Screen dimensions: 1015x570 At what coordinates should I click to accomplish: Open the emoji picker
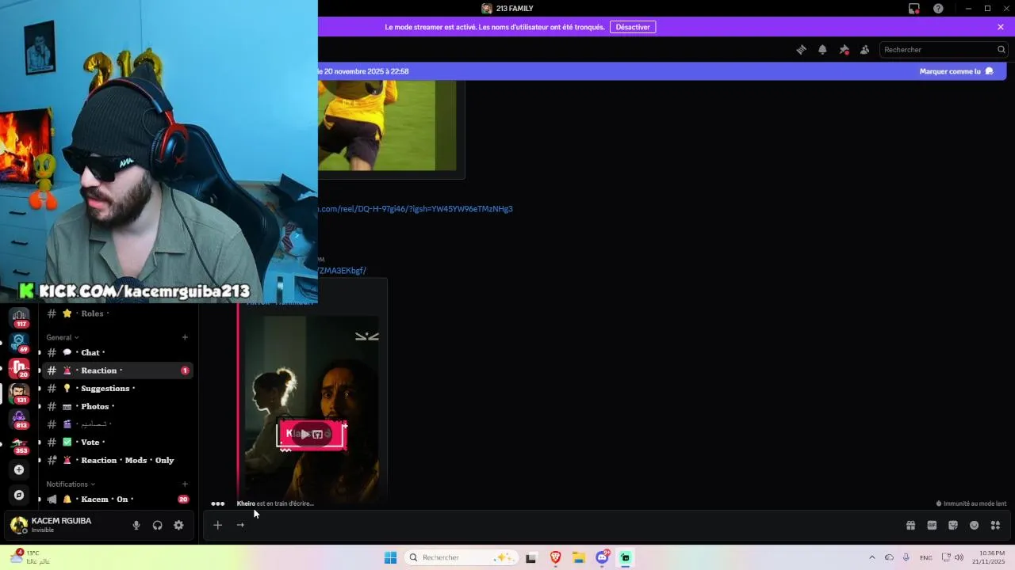[974, 525]
